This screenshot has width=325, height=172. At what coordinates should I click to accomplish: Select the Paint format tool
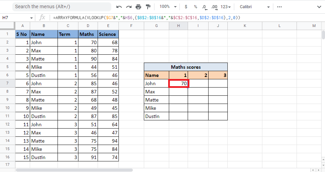[148, 7]
